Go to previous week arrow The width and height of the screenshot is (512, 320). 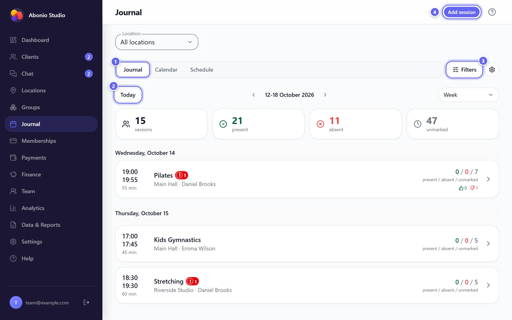coord(254,95)
